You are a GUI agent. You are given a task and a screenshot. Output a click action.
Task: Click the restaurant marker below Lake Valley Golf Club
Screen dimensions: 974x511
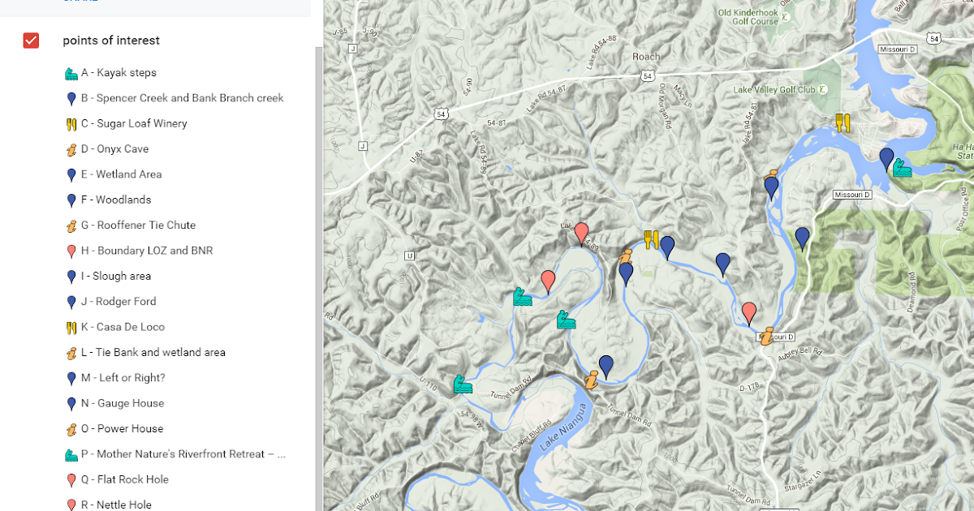pos(843,123)
